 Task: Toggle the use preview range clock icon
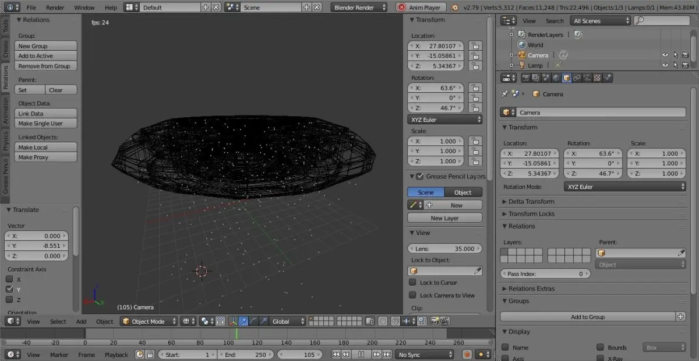point(140,355)
